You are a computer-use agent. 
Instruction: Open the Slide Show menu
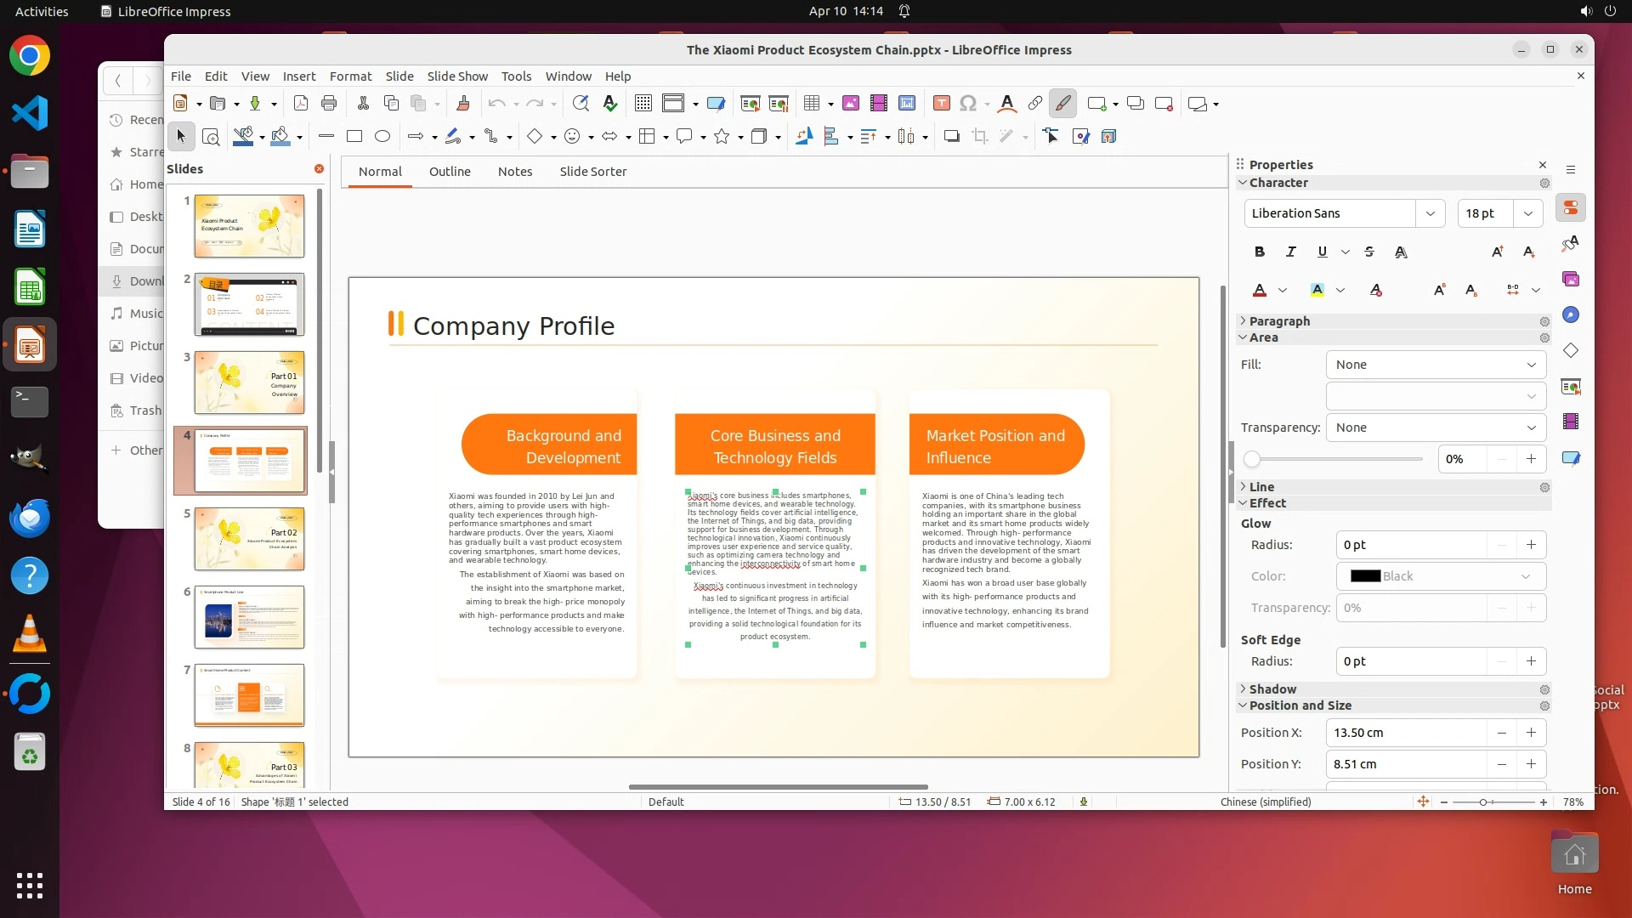[x=456, y=76]
